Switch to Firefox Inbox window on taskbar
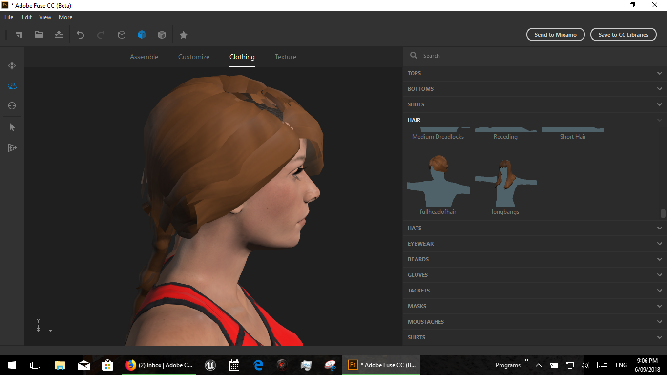Screen dimensions: 667x375 click(159, 365)
